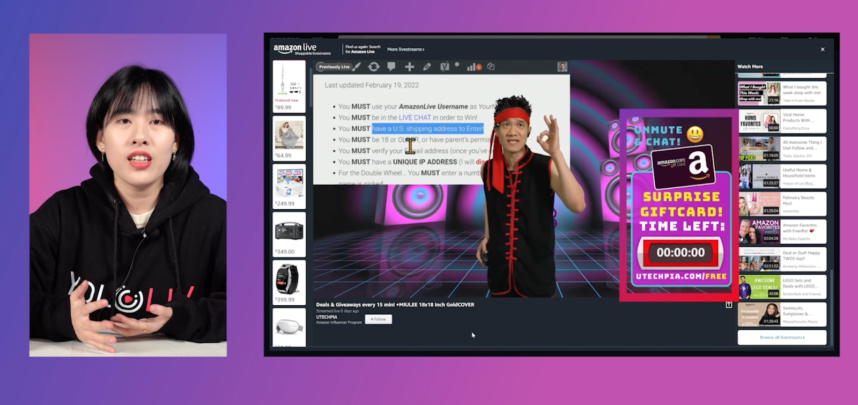Click 'Streamed live 6 days ago' text

(x=337, y=311)
